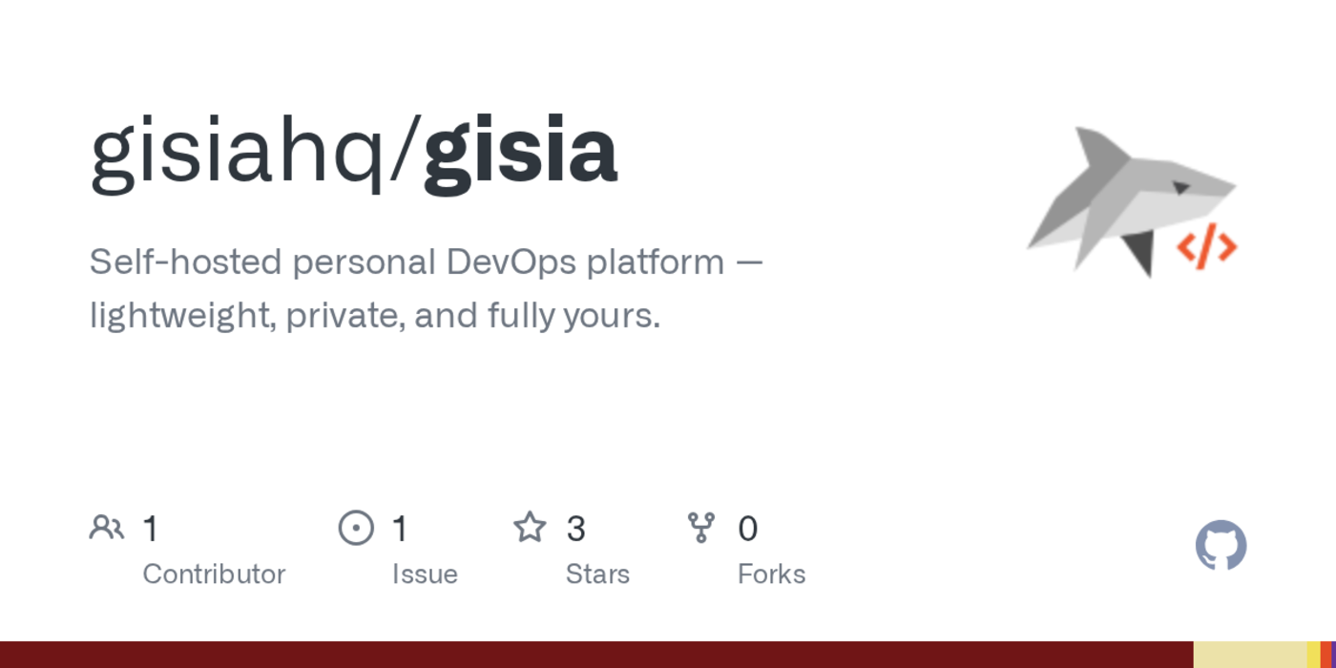This screenshot has height=668, width=1336.
Task: Click the fork branch icon
Action: (701, 528)
